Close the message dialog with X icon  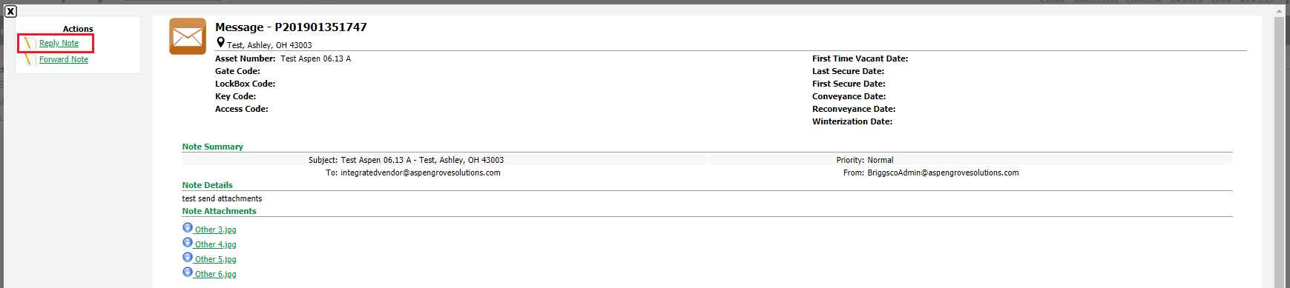[10, 11]
